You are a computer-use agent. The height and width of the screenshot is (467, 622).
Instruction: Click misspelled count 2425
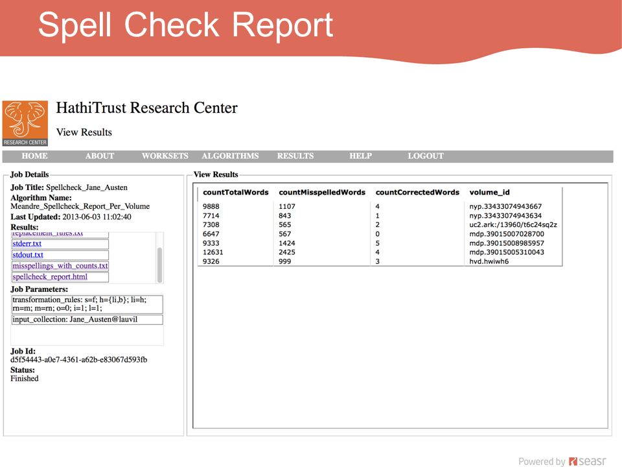pos(287,252)
